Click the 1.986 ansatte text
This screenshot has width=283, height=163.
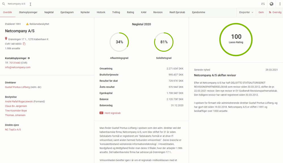pos(13,48)
